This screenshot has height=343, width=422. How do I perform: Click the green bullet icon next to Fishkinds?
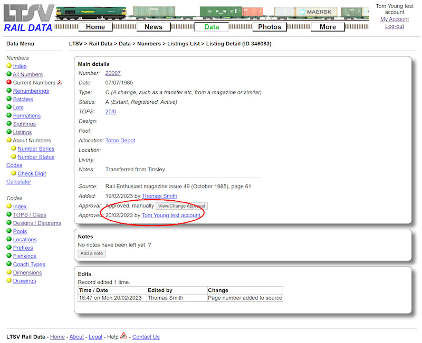[x=9, y=256]
